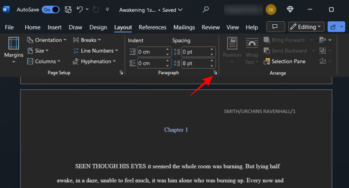This screenshot has height=188, width=349.
Task: Toggle the AutoSave switch off
Action: (x=51, y=10)
